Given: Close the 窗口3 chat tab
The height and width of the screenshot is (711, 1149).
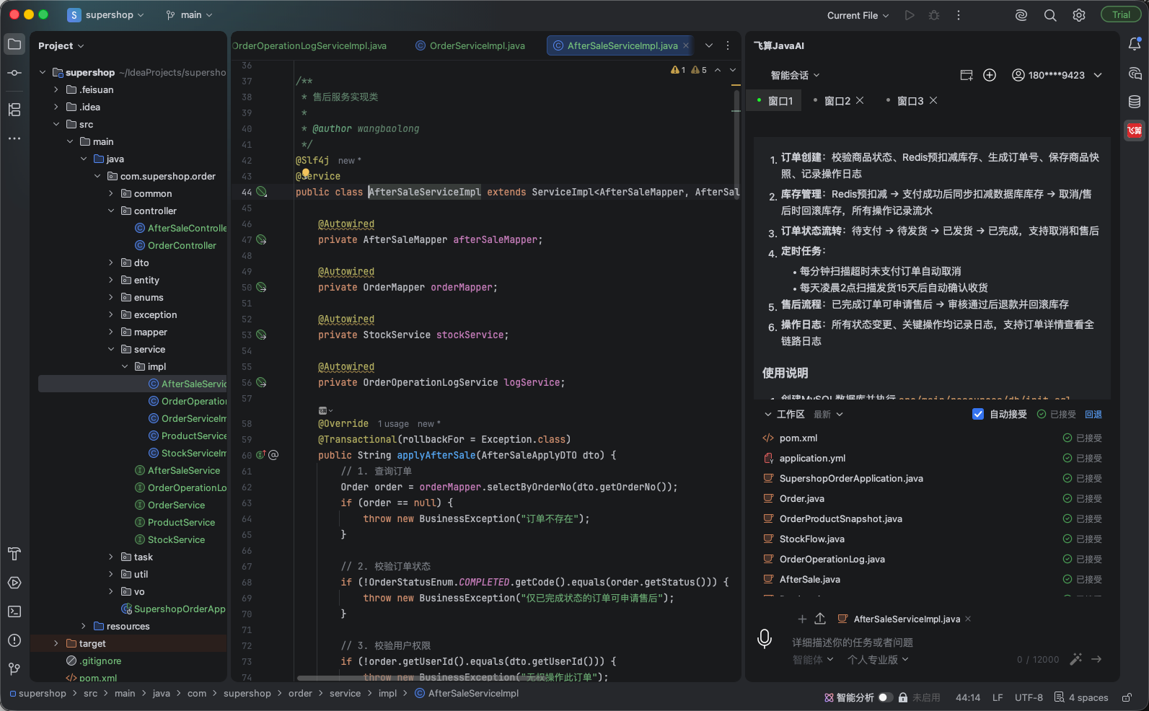Looking at the screenshot, I should tap(933, 100).
